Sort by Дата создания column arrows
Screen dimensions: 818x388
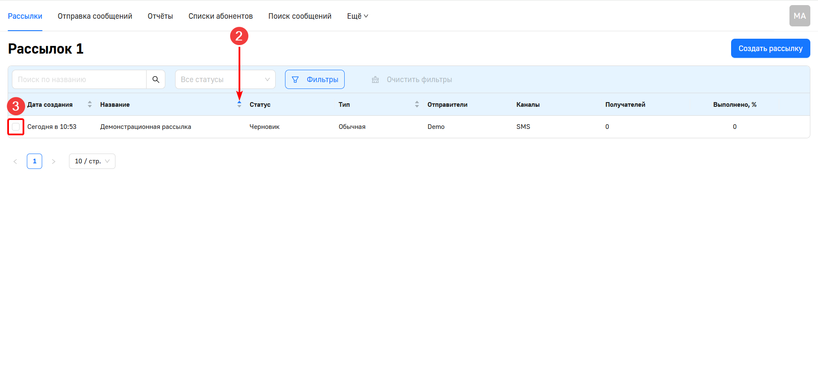coord(89,104)
